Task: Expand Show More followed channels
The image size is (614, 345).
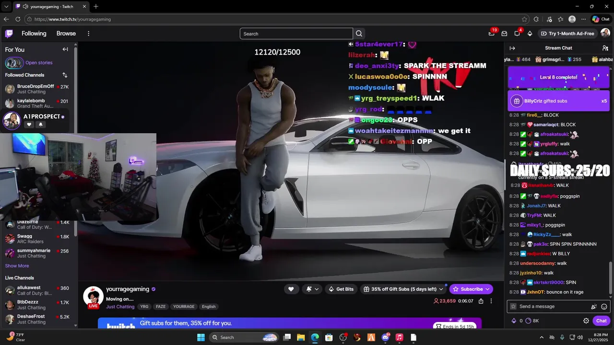Action: coord(17,266)
